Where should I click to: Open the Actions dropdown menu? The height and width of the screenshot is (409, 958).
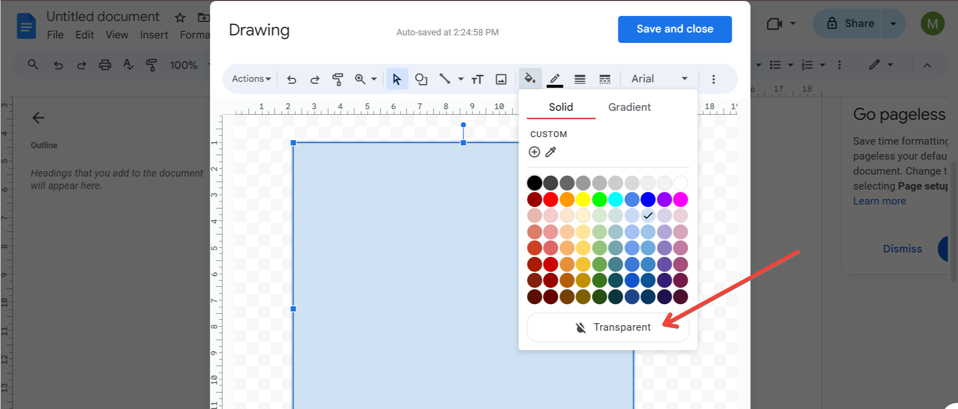251,79
